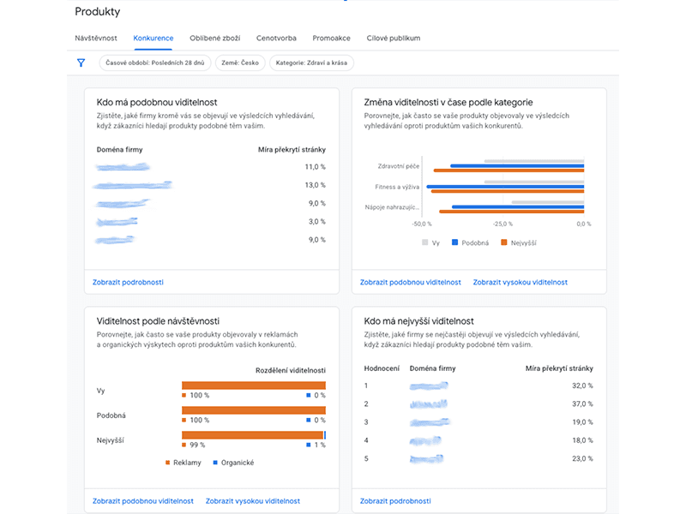Click Zobrazit podrobnosti under highest visibility
The width and height of the screenshot is (686, 514).
[395, 501]
